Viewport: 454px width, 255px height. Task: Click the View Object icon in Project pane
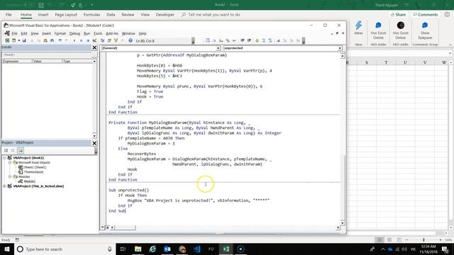[x=13, y=150]
